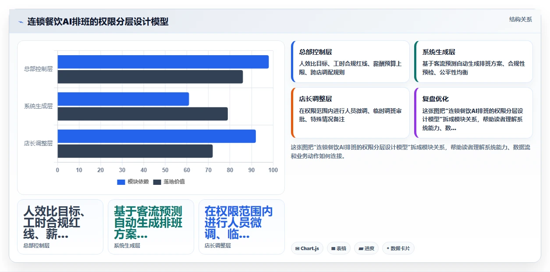Click the icon in the 进度 tag
The width and height of the screenshot is (550, 272).
361,248
